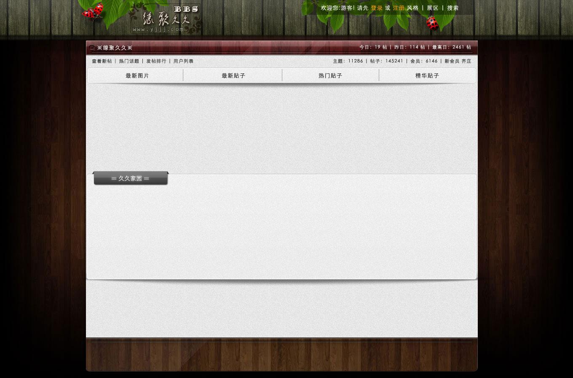Switch to the 精华贴子 tab
Viewport: 573px width, 378px height.
pos(427,76)
